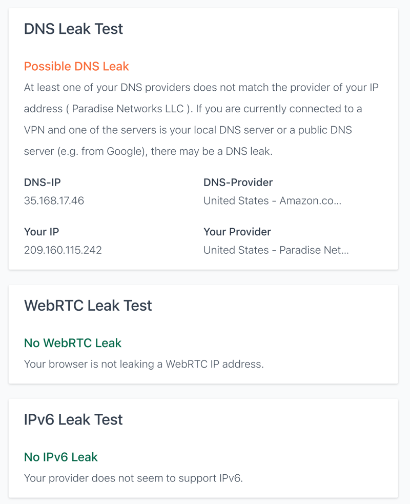The width and height of the screenshot is (410, 504).
Task: Click the No IPv6 Leak status
Action: click(x=60, y=457)
